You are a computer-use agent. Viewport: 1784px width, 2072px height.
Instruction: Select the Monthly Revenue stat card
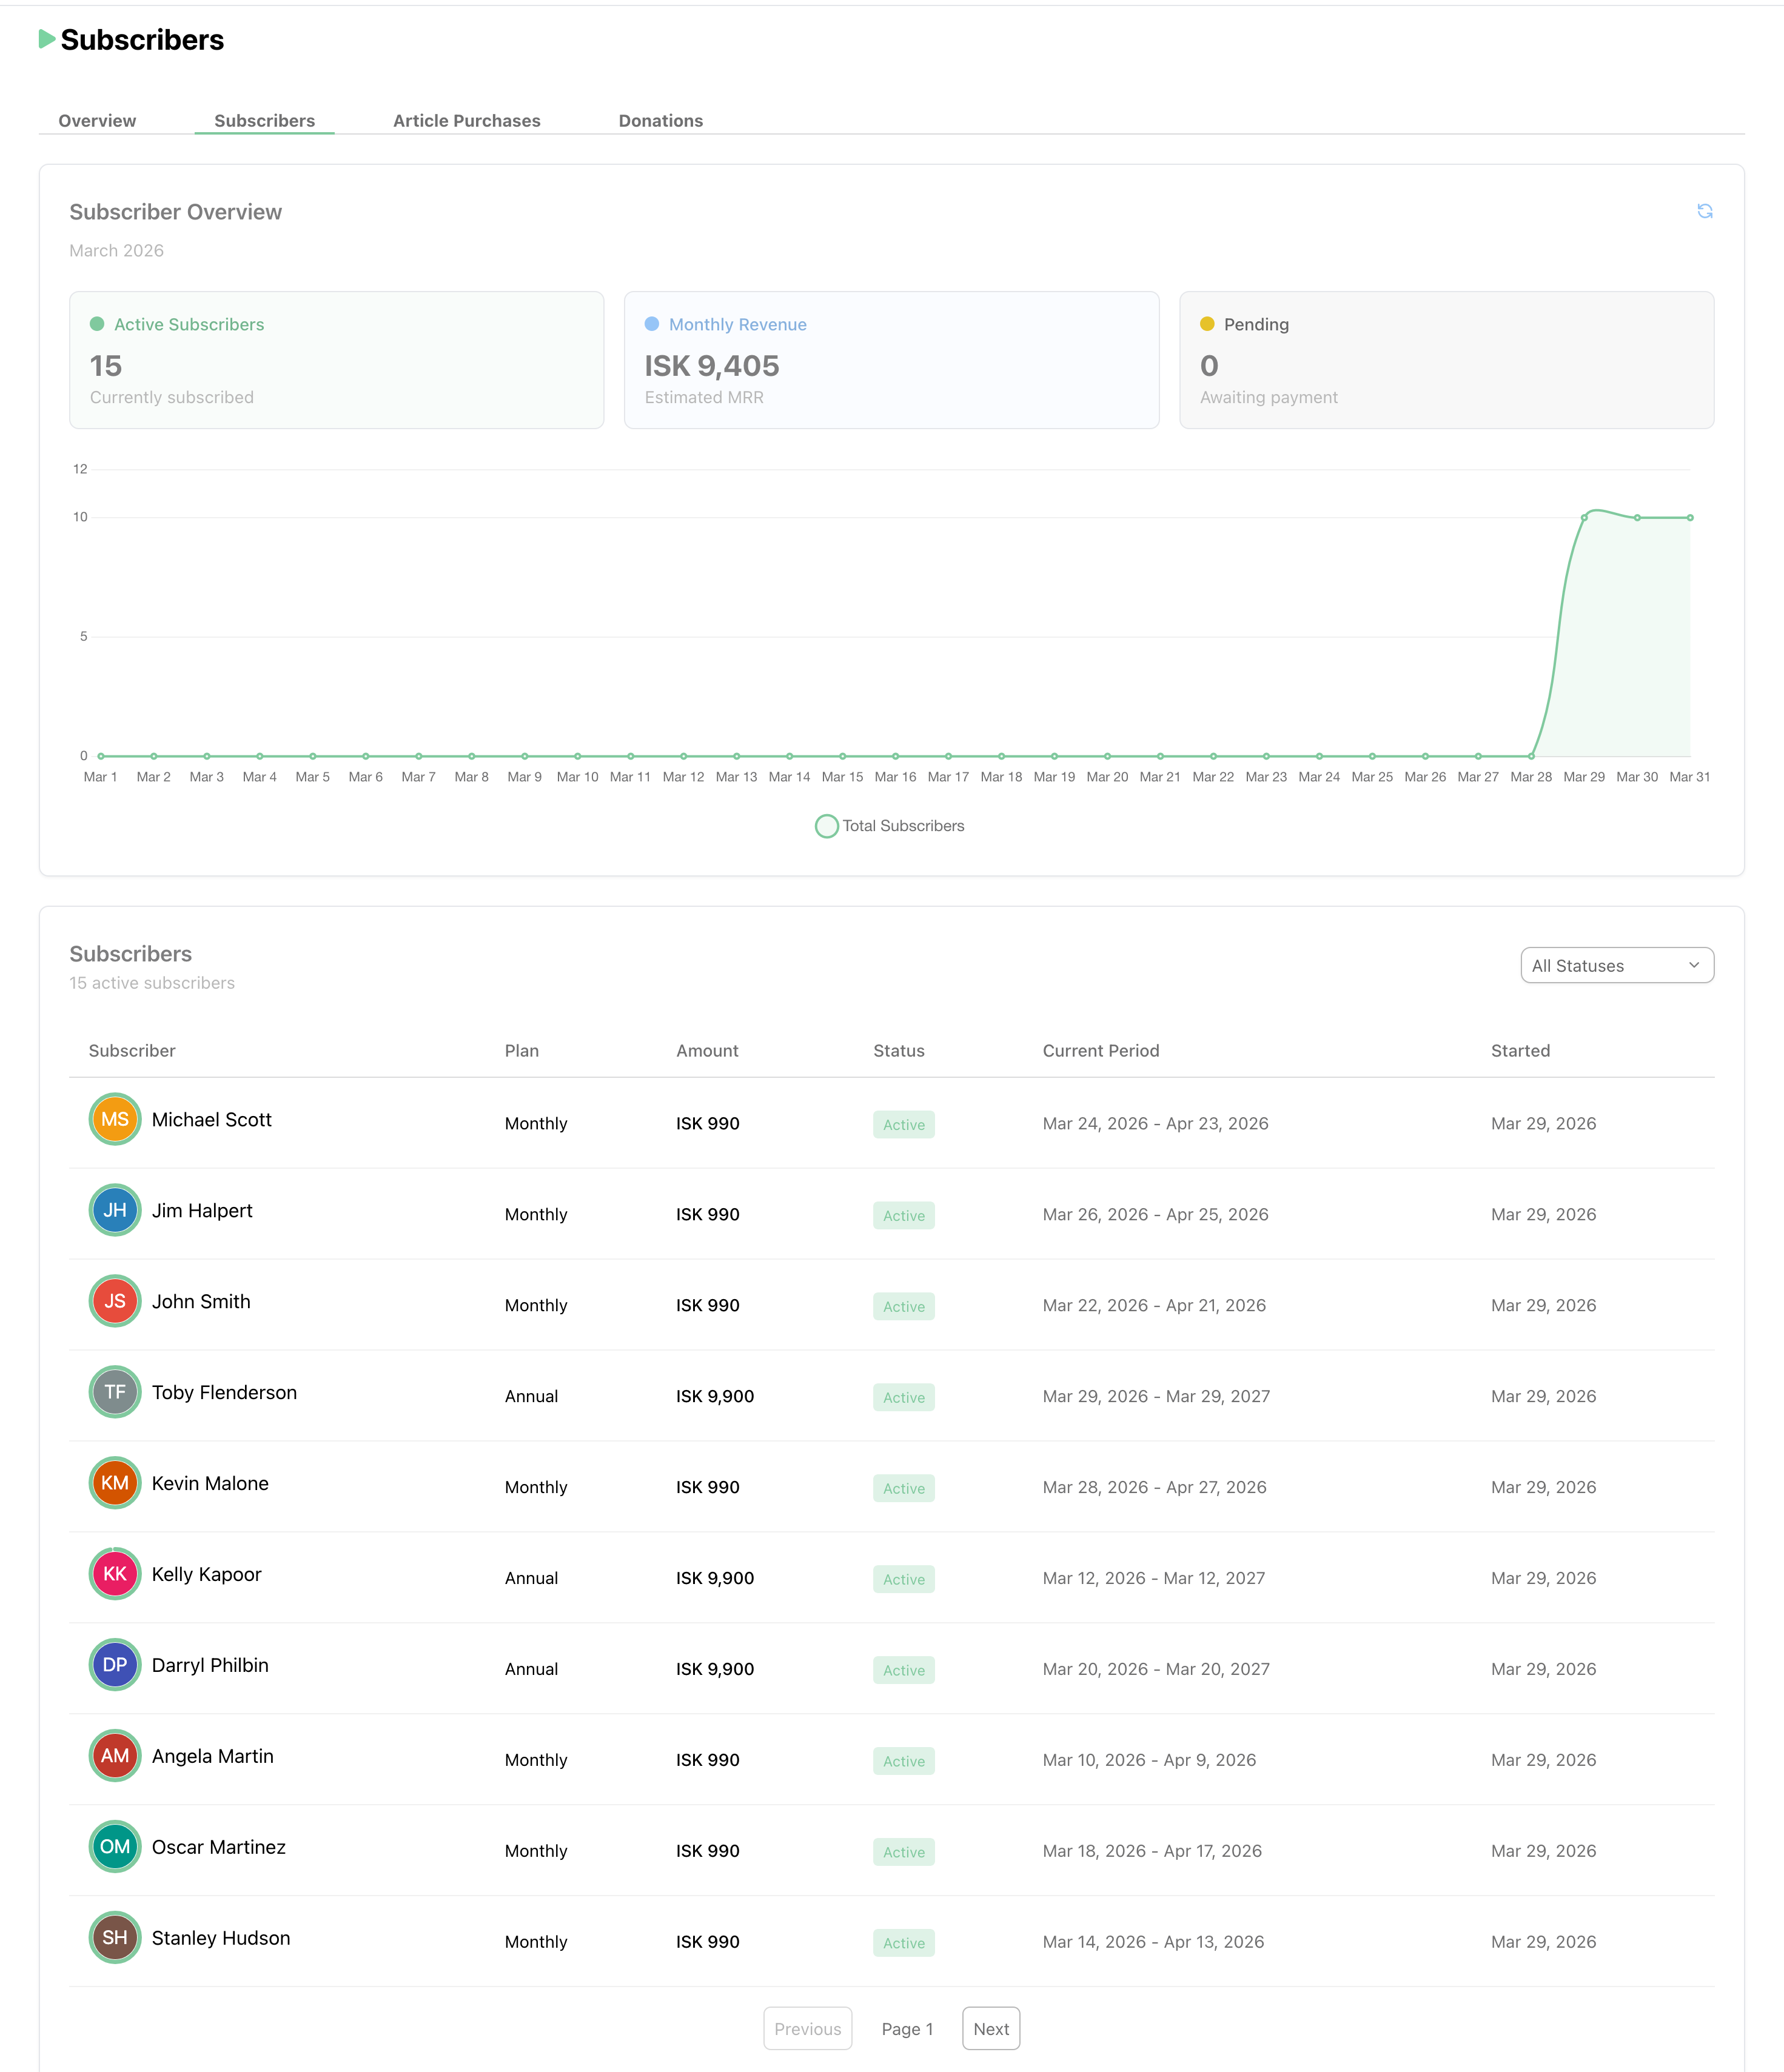891,360
